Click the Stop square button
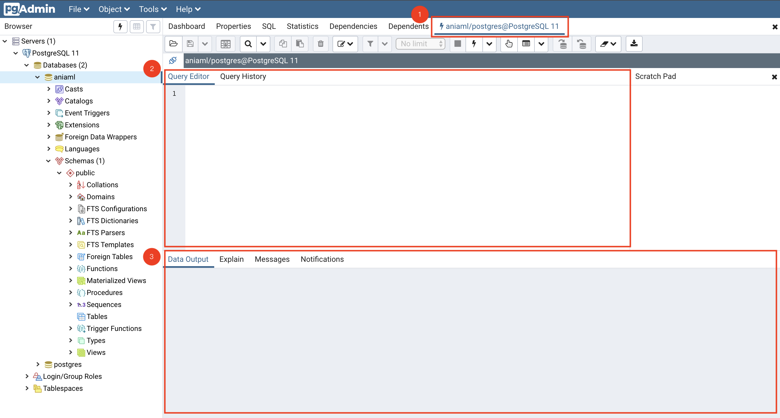Image resolution: width=780 pixels, height=418 pixels. pos(458,44)
